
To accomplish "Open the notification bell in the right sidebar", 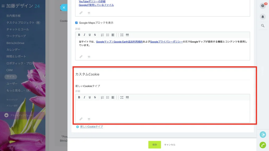I will [263, 17].
